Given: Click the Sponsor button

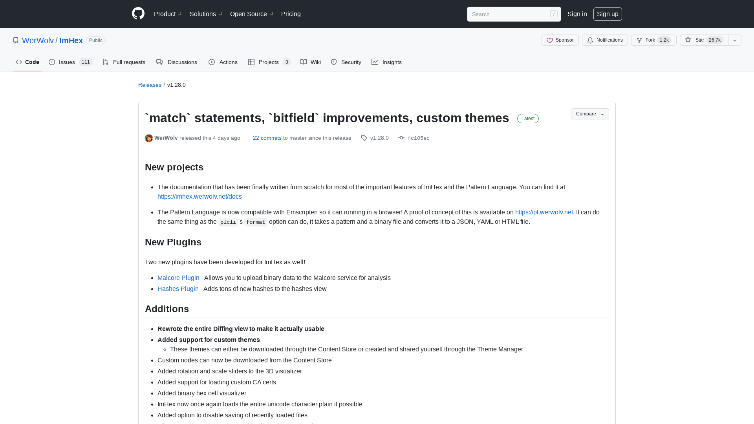Looking at the screenshot, I should [x=560, y=40].
